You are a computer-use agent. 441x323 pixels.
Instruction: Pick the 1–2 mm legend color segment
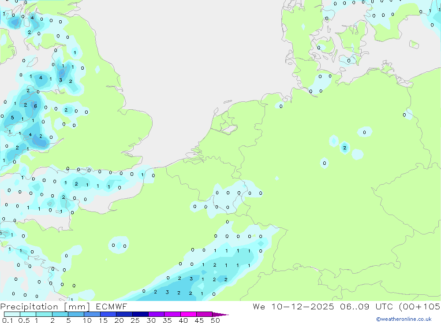[x=44, y=314]
